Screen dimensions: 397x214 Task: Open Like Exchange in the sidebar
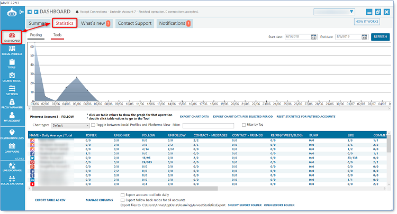12,167
